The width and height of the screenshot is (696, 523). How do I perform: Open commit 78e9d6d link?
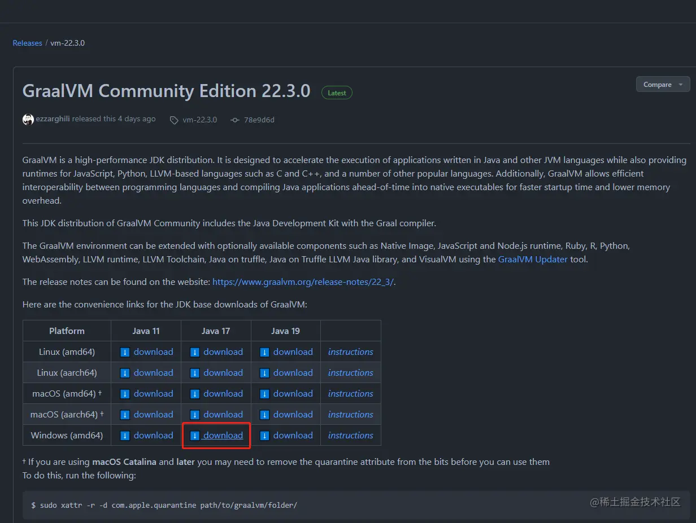(x=259, y=120)
